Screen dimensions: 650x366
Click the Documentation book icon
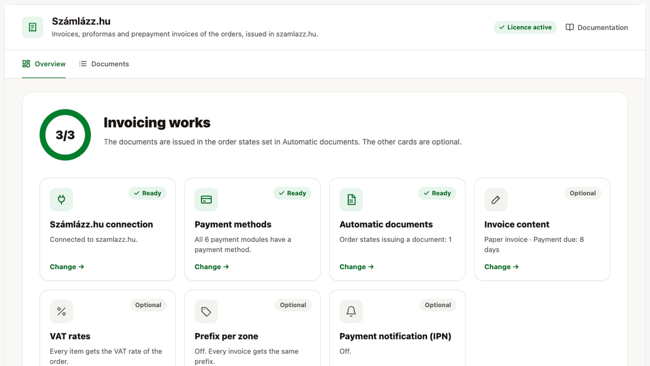[x=570, y=27]
